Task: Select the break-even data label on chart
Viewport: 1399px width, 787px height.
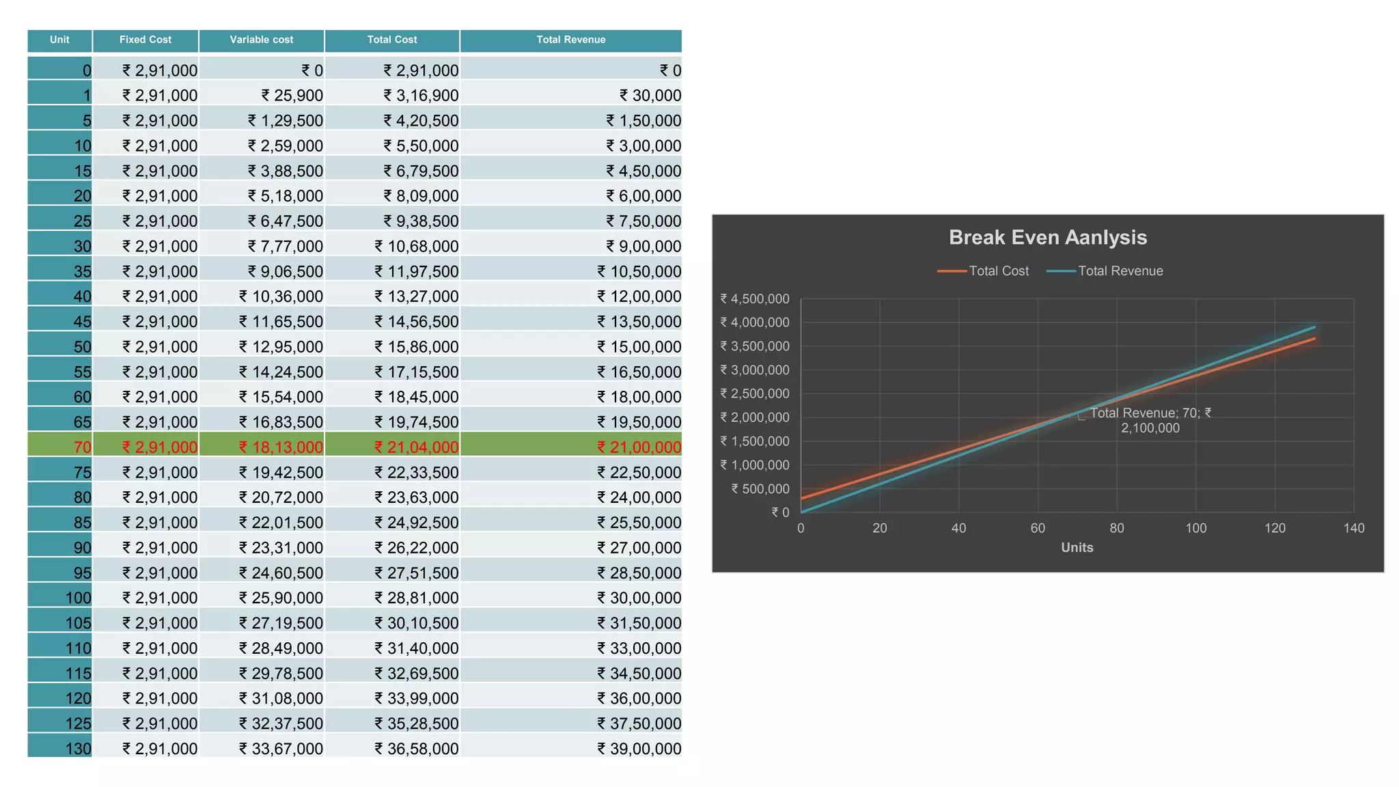Action: (1150, 420)
